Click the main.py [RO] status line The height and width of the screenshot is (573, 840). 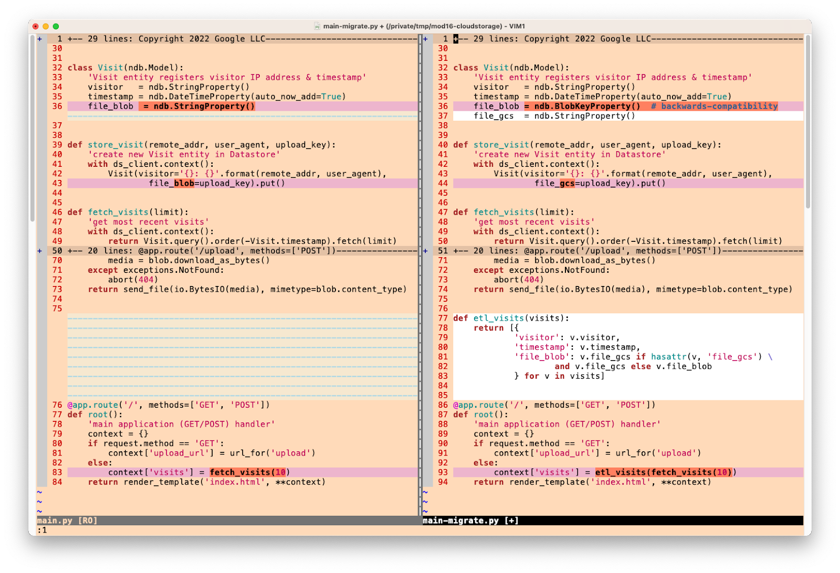(x=67, y=521)
